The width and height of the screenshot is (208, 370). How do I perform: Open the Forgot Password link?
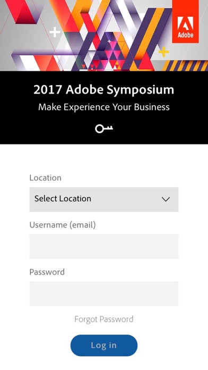104,319
